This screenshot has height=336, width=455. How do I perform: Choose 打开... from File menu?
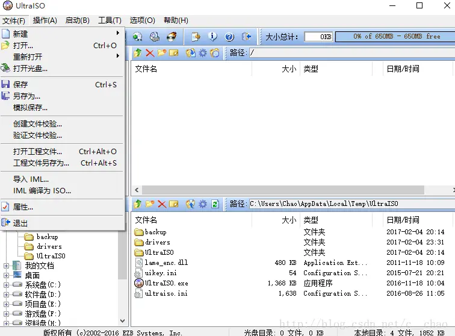[x=63, y=46]
